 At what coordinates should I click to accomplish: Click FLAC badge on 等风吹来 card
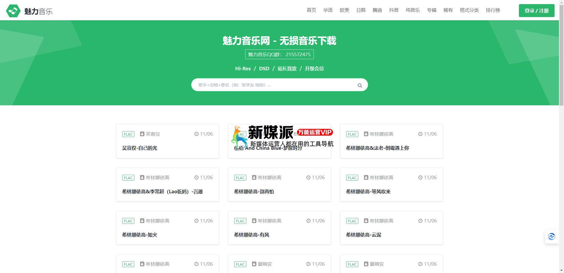point(352,178)
